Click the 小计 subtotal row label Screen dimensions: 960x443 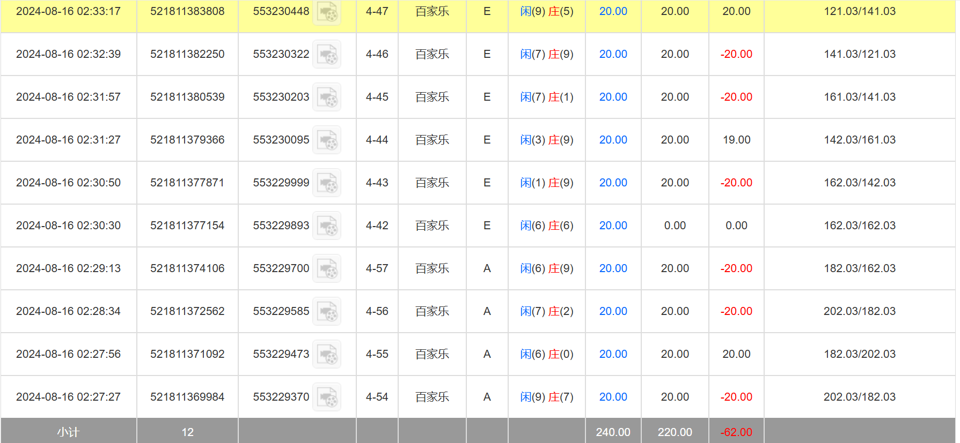[68, 432]
